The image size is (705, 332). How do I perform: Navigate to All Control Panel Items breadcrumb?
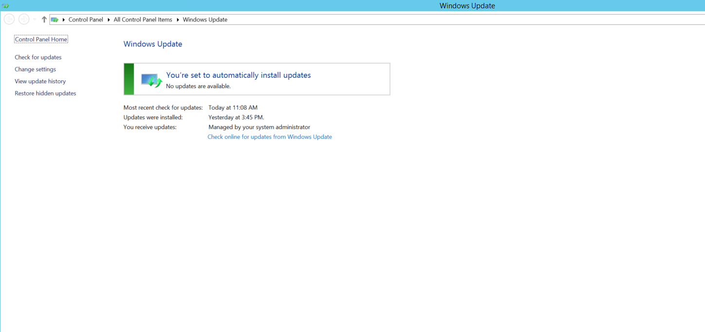(143, 19)
